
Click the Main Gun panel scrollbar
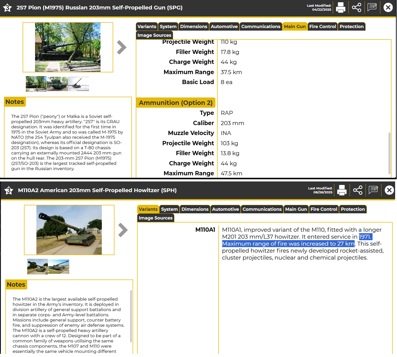pos(389,153)
